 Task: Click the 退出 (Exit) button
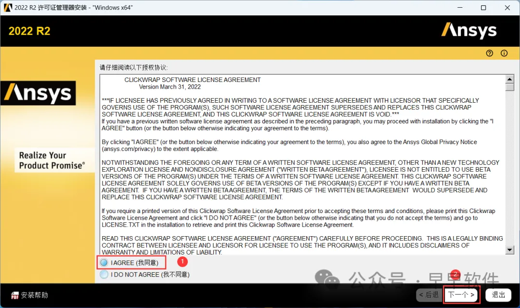tap(498, 295)
